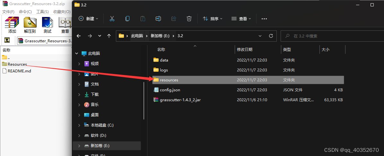Open Explorer more options ellipsis
The height and width of the screenshot is (156, 384).
(264, 19)
